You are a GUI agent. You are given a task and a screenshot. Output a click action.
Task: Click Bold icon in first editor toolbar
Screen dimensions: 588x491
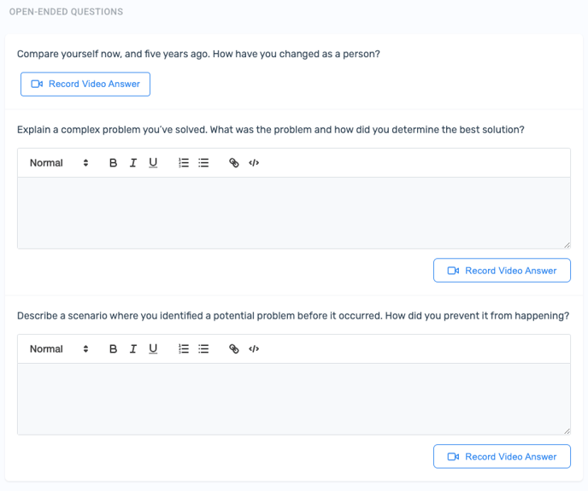click(113, 163)
